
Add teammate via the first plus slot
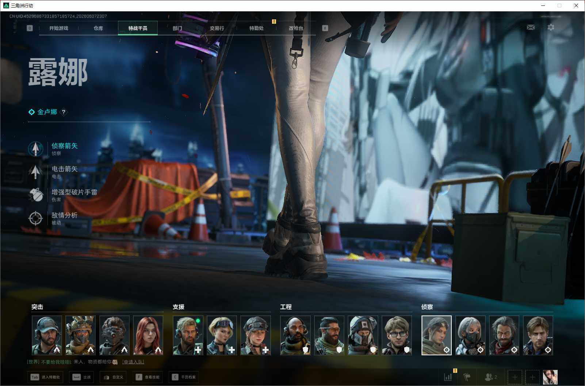click(x=515, y=377)
